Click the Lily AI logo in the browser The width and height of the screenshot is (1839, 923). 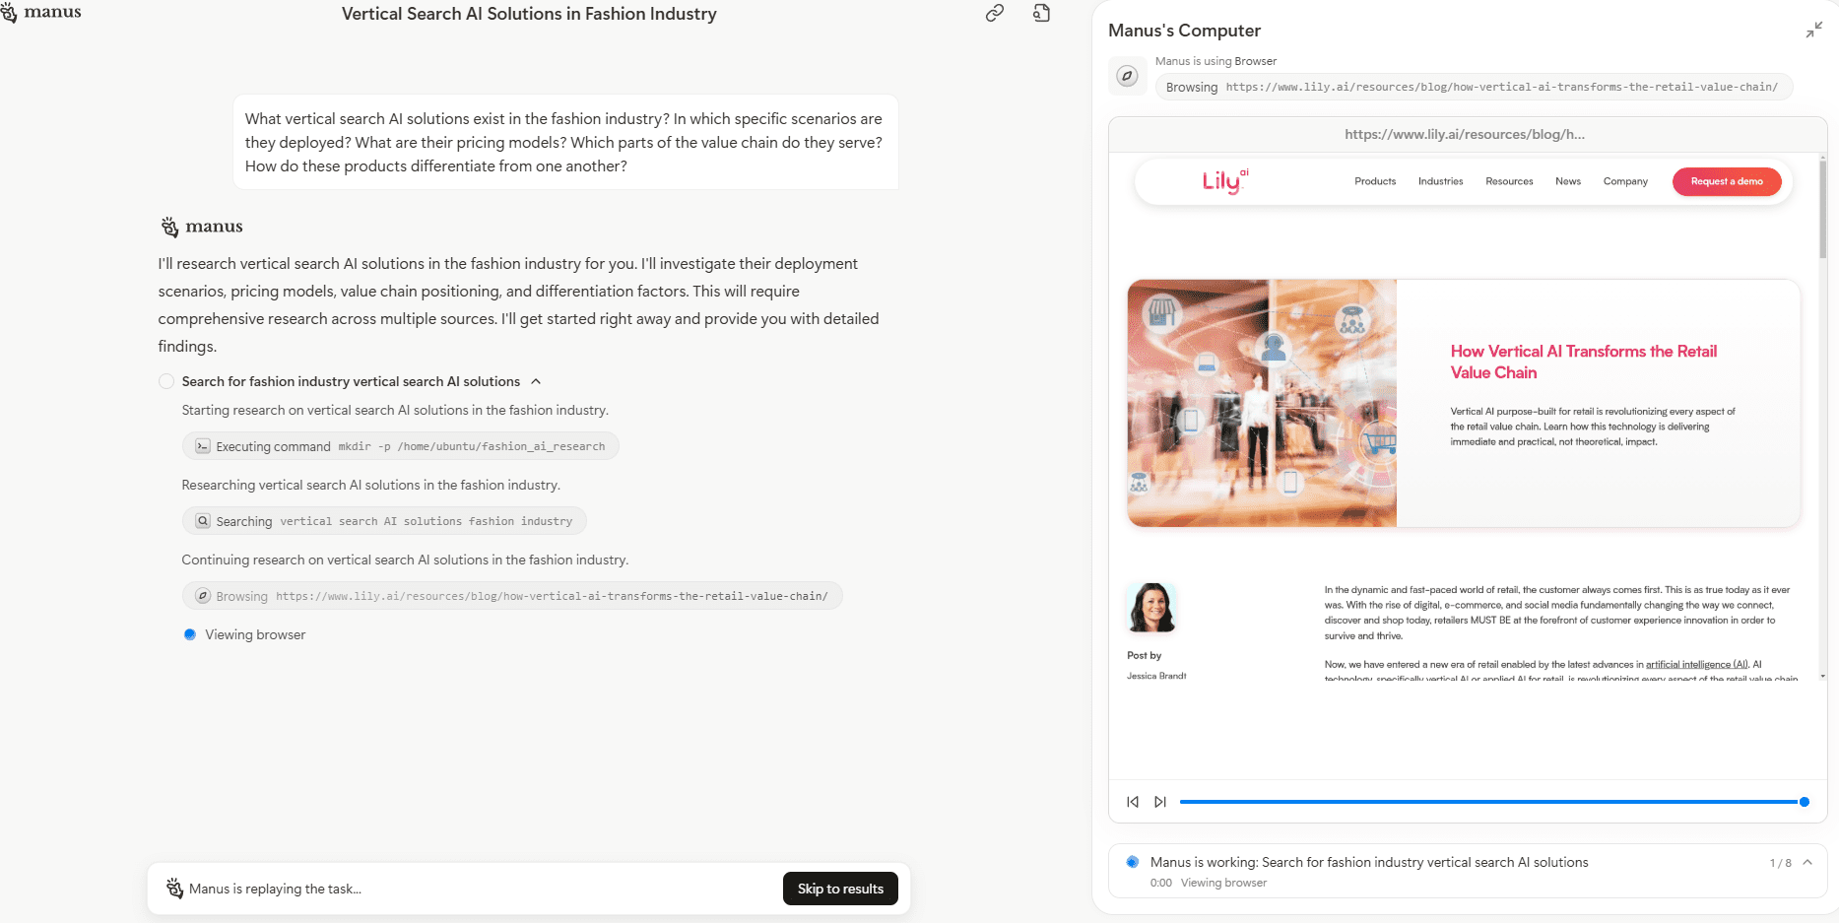click(x=1224, y=180)
